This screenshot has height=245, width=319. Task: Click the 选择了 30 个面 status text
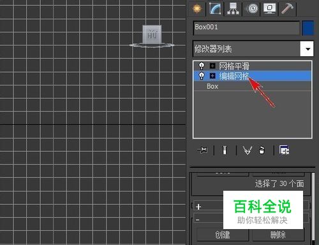coord(279,184)
